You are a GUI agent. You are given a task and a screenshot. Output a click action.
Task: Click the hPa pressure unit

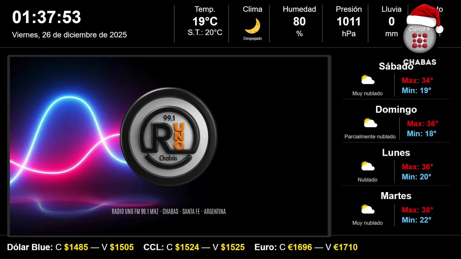[x=349, y=33]
